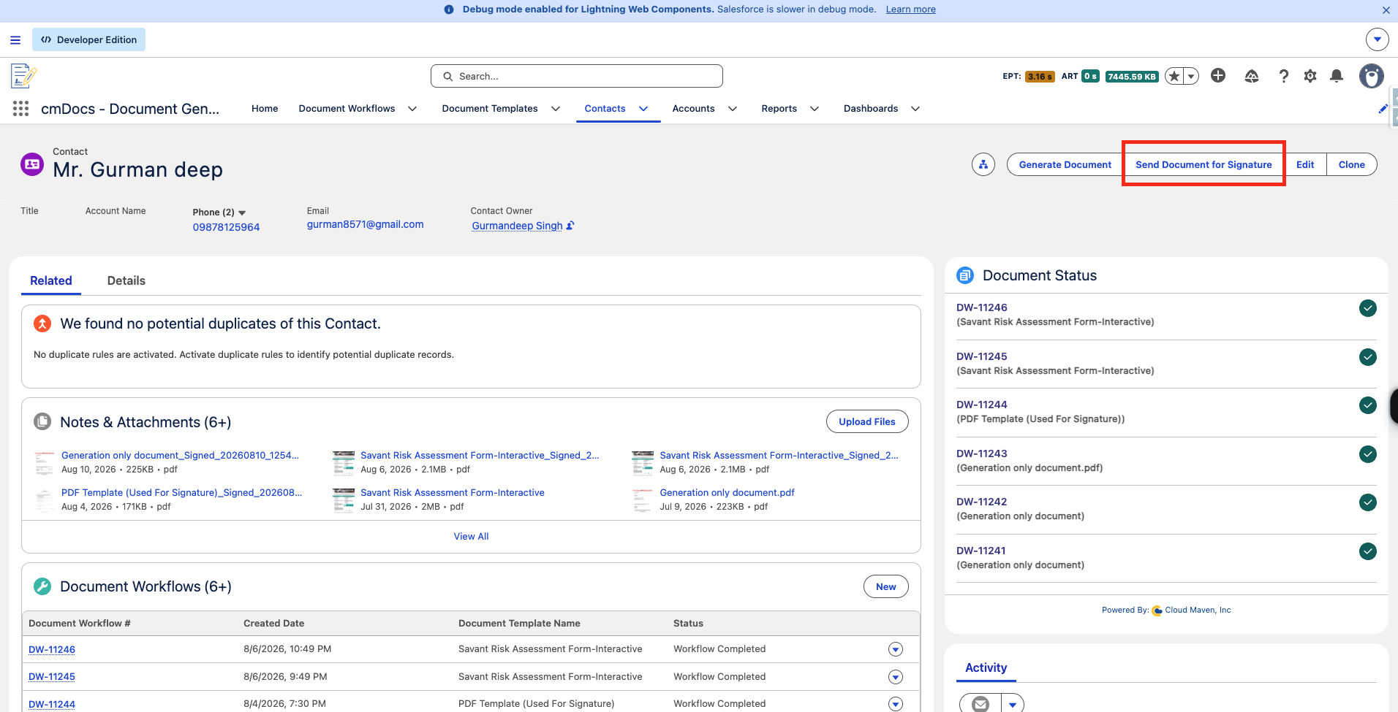Click the cmDocs app logo icon
This screenshot has height=712, width=1398.
click(23, 76)
